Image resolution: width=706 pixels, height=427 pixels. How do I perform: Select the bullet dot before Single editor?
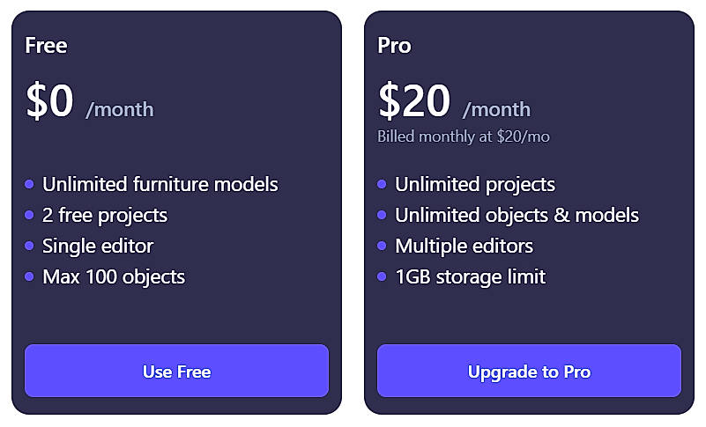29,247
